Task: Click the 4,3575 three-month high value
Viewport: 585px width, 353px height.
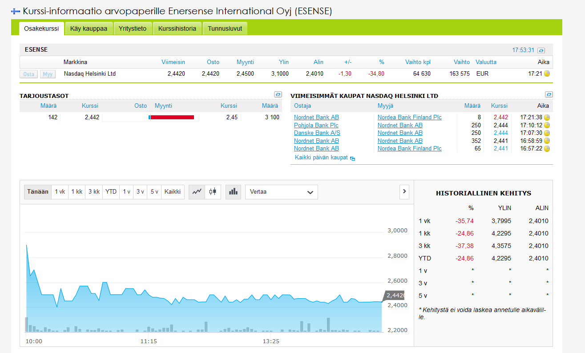Action: (501, 246)
